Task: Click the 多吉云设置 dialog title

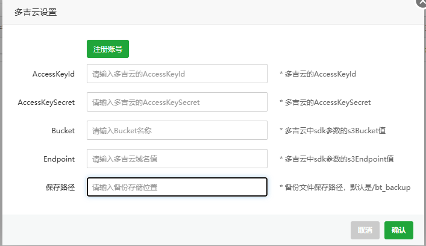Action: 36,12
